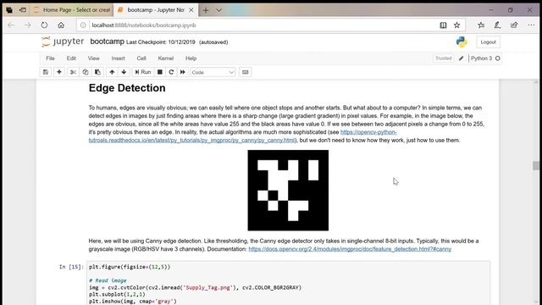Go back in the browser
Viewport: 542px width, 305px height.
click(x=11, y=25)
